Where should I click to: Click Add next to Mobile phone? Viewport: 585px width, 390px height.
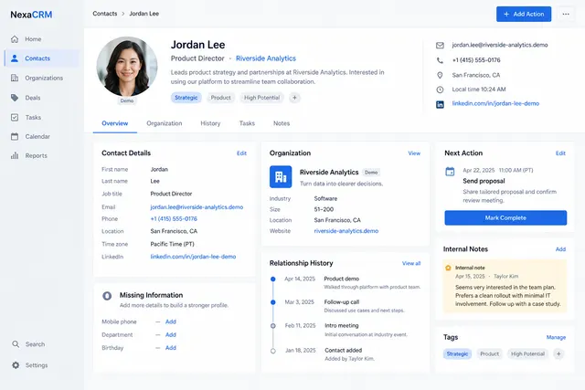[x=171, y=321]
